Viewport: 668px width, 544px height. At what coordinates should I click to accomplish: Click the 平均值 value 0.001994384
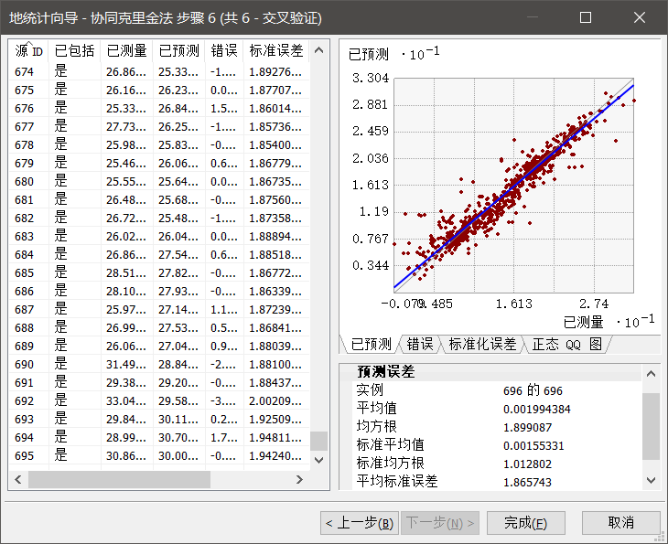(x=537, y=409)
